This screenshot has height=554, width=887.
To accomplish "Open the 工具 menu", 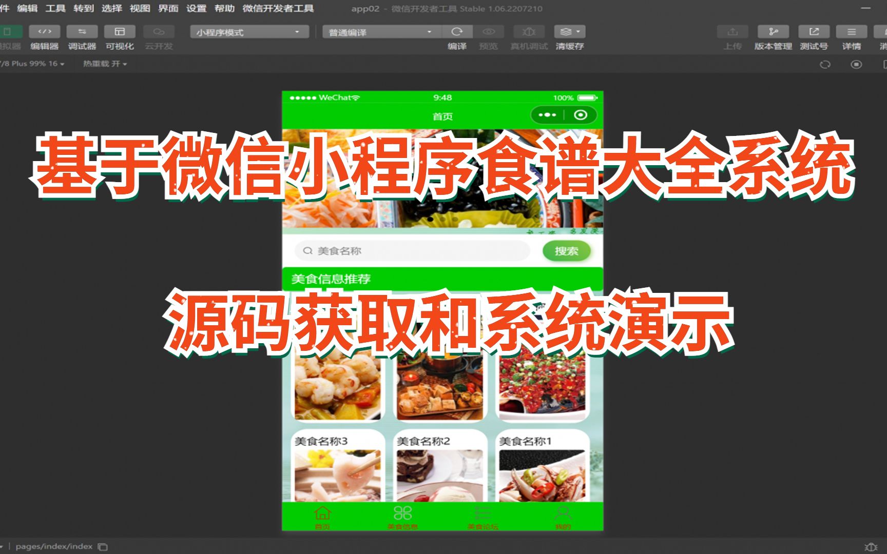I will pos(55,8).
